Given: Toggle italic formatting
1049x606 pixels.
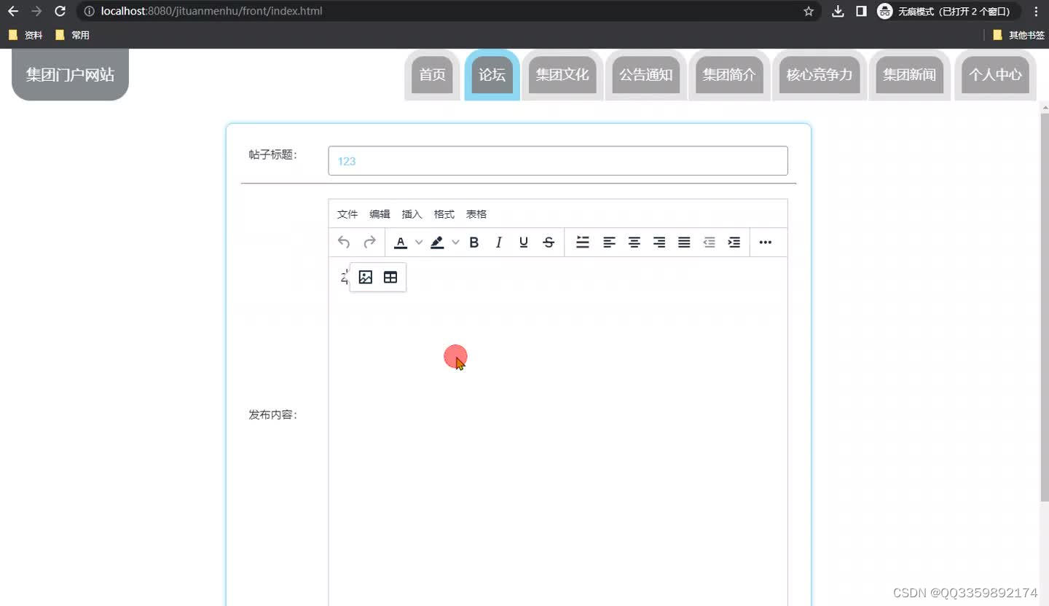Looking at the screenshot, I should click(498, 243).
